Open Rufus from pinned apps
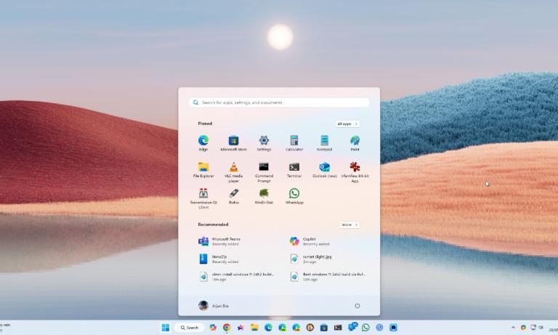 point(234,194)
